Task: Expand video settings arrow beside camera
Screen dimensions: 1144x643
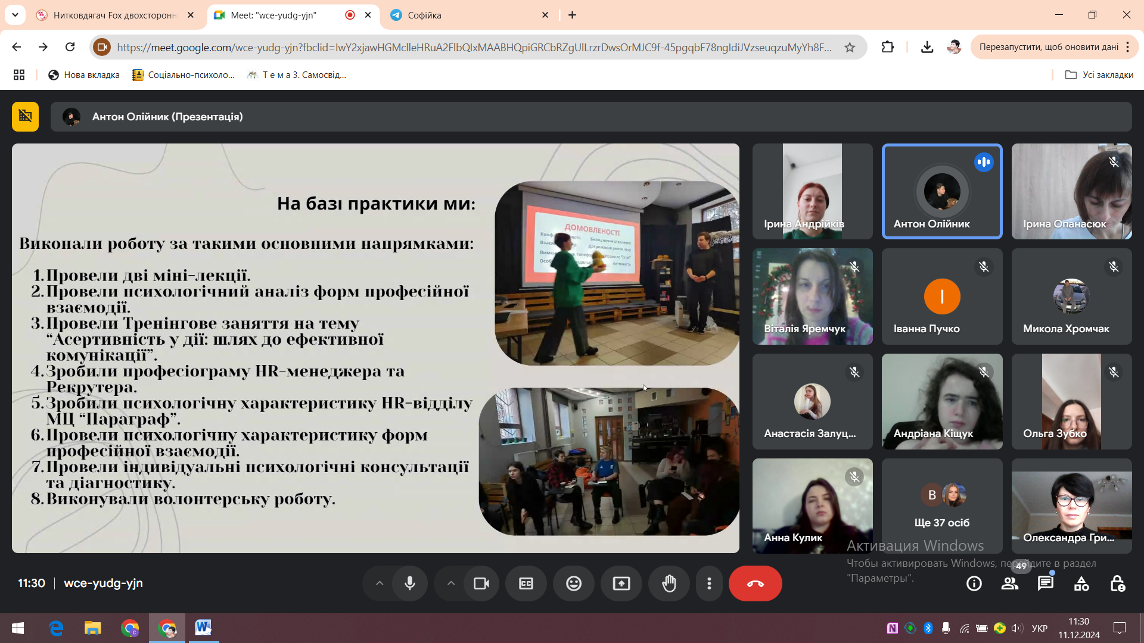Action: [450, 583]
